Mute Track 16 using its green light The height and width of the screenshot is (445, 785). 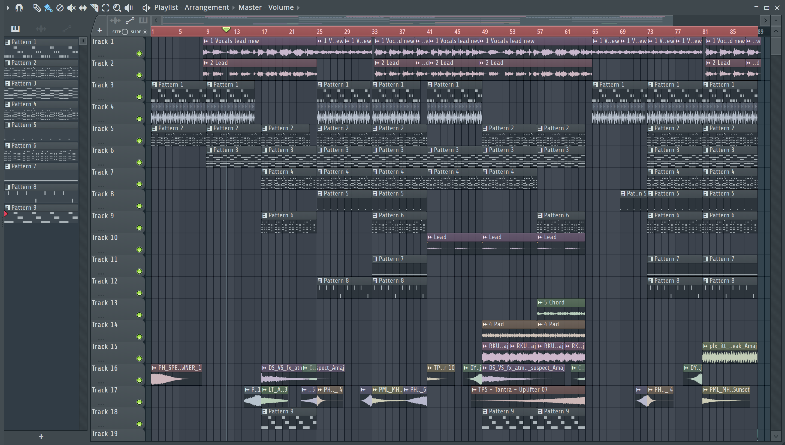140,380
